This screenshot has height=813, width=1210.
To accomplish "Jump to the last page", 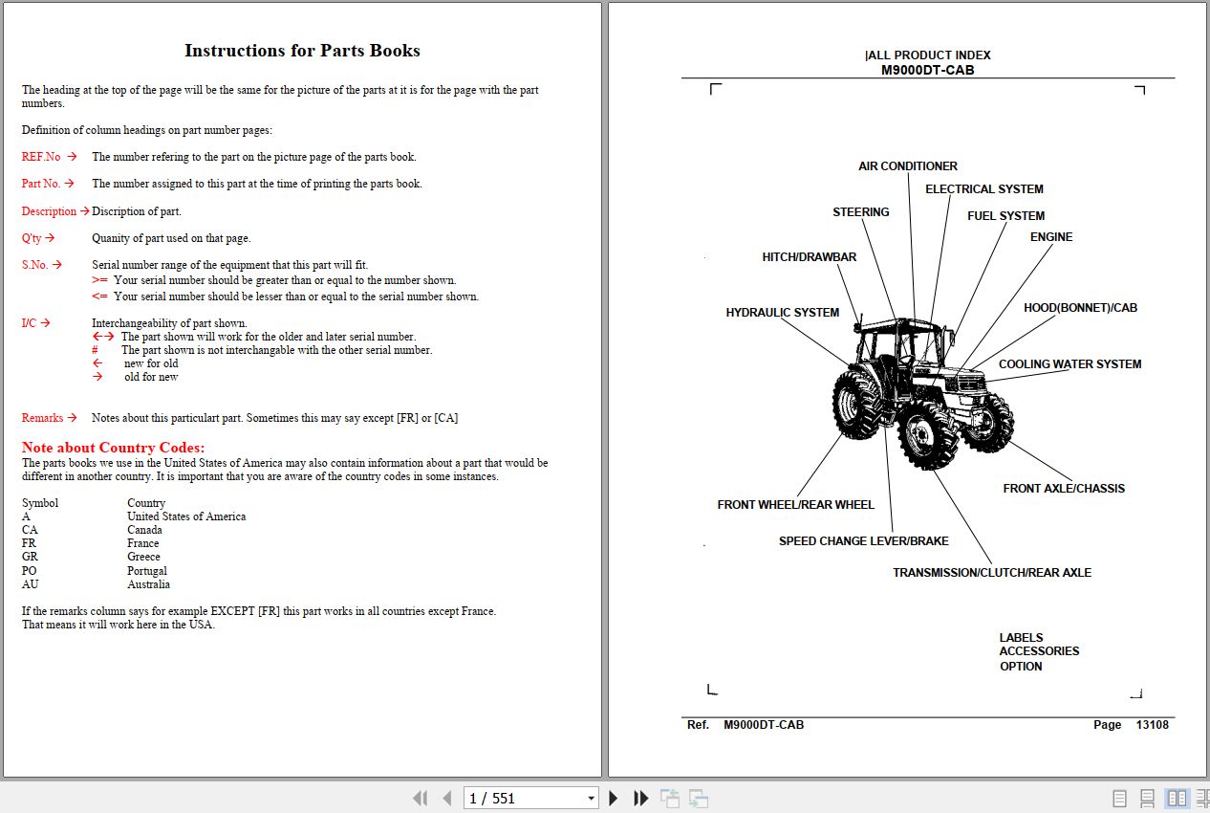I will coord(640,797).
